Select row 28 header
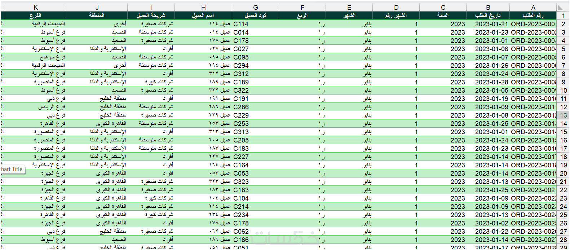This screenshot has height=250, width=570. [x=563, y=240]
